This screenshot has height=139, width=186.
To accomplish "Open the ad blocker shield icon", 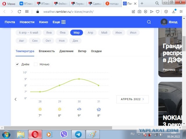I will 146,12.
